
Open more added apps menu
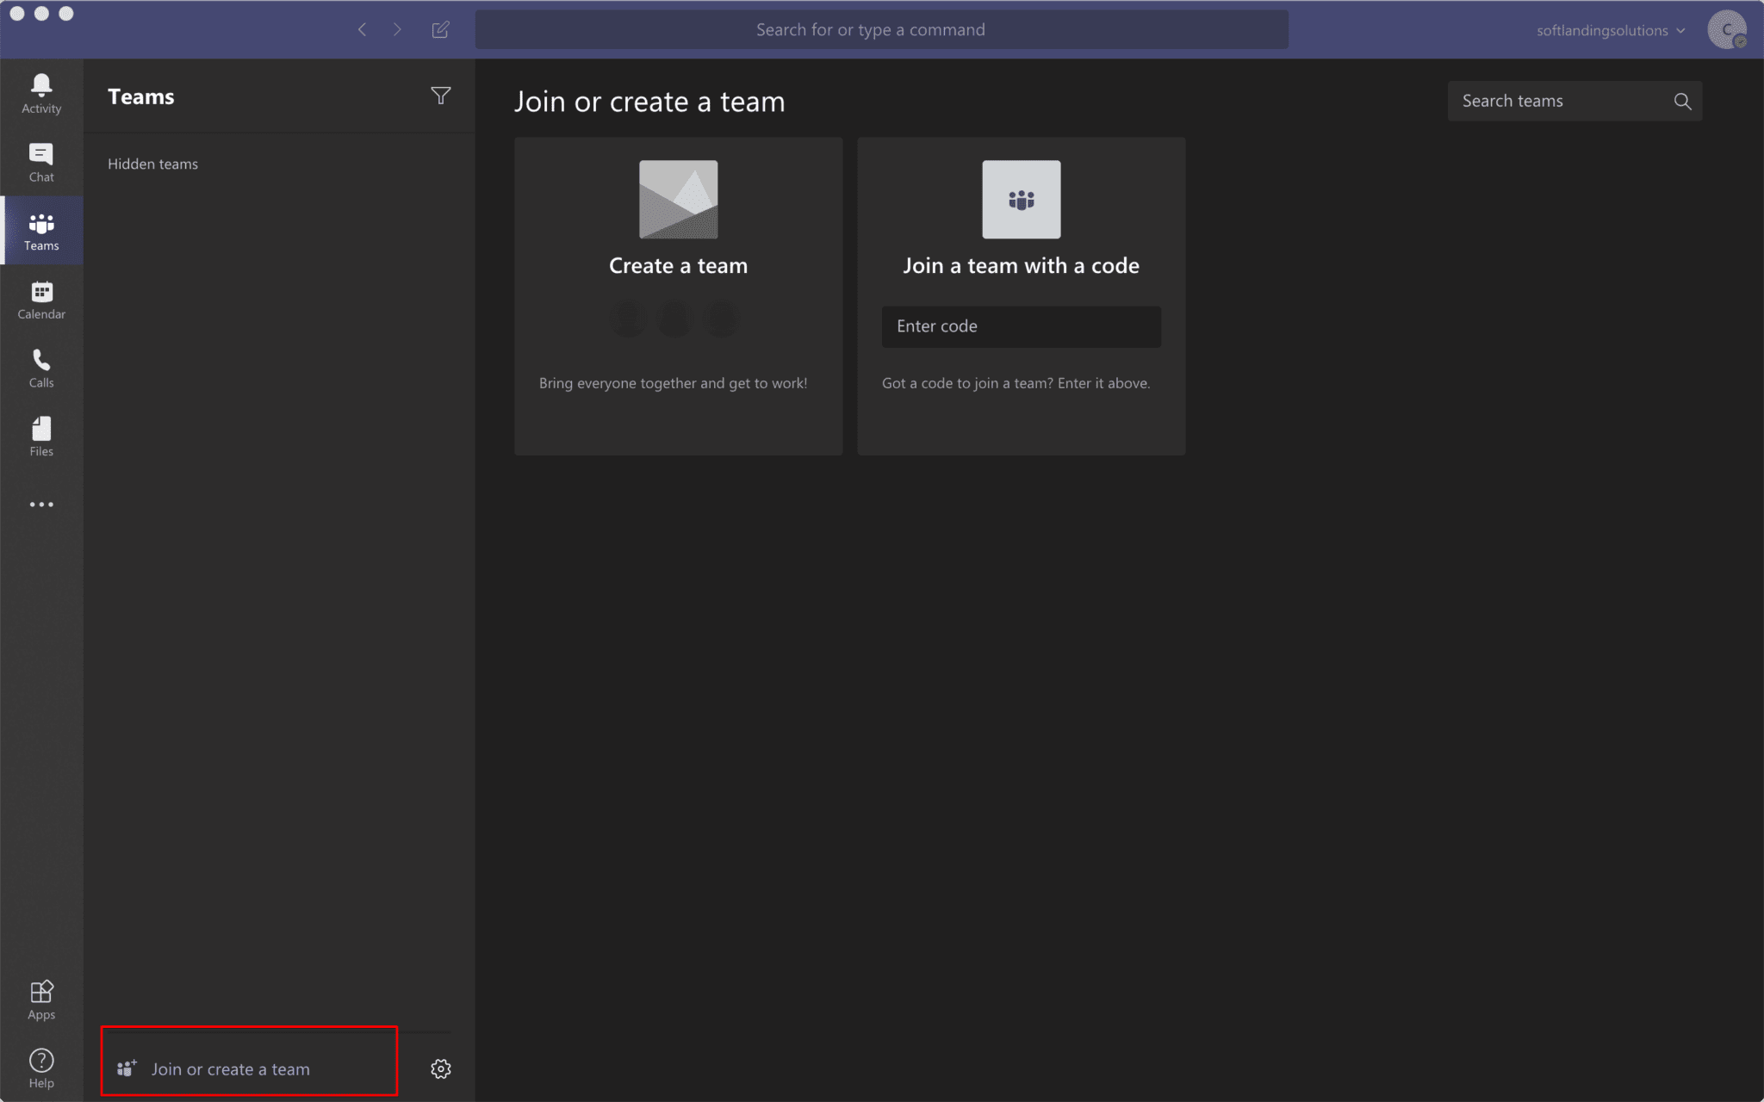click(41, 504)
